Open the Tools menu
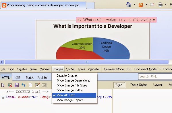Screen dimensions: 172x113 (81, 69)
